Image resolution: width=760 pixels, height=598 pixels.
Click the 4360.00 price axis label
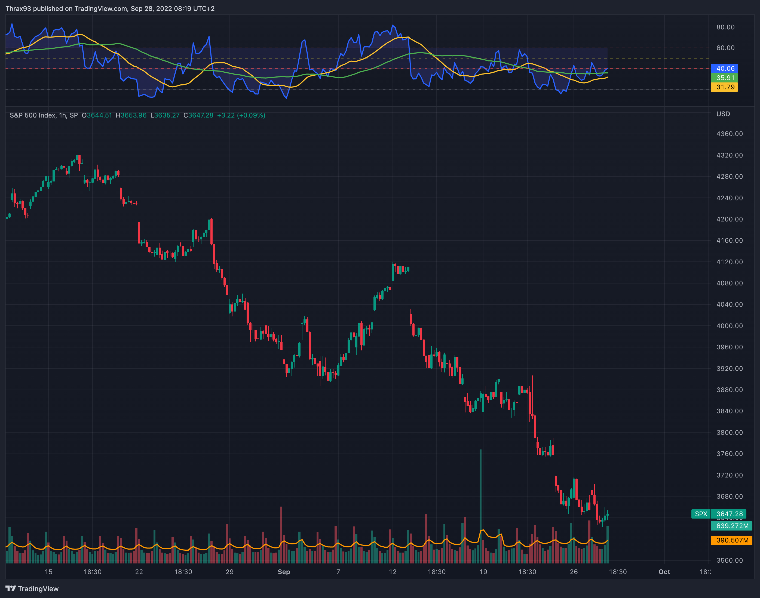[730, 134]
